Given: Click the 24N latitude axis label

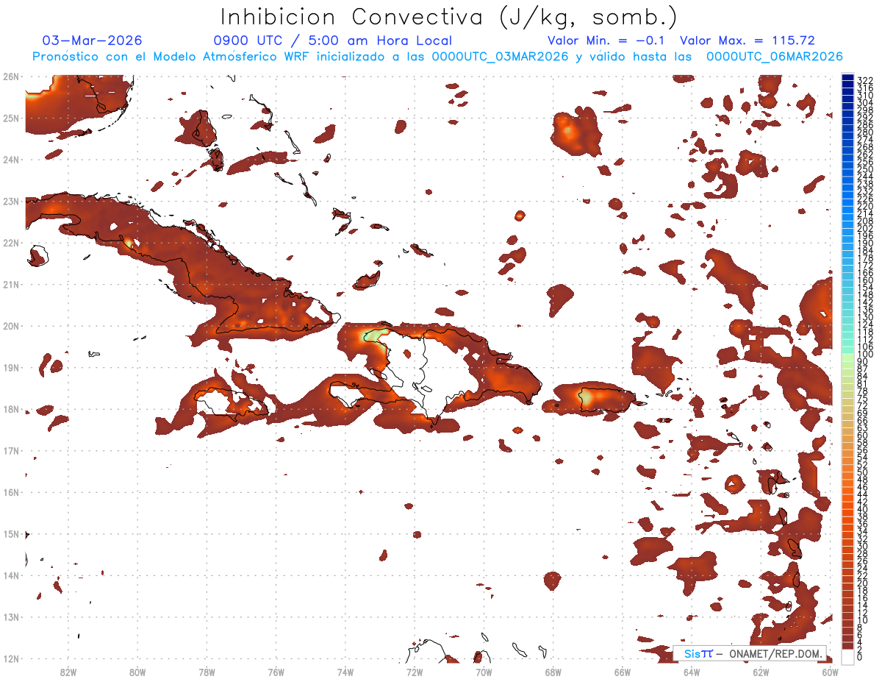Looking at the screenshot, I should (11, 160).
